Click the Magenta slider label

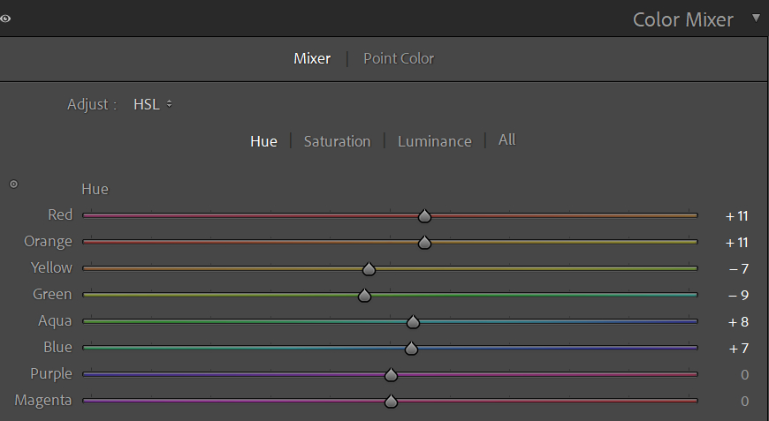point(43,401)
